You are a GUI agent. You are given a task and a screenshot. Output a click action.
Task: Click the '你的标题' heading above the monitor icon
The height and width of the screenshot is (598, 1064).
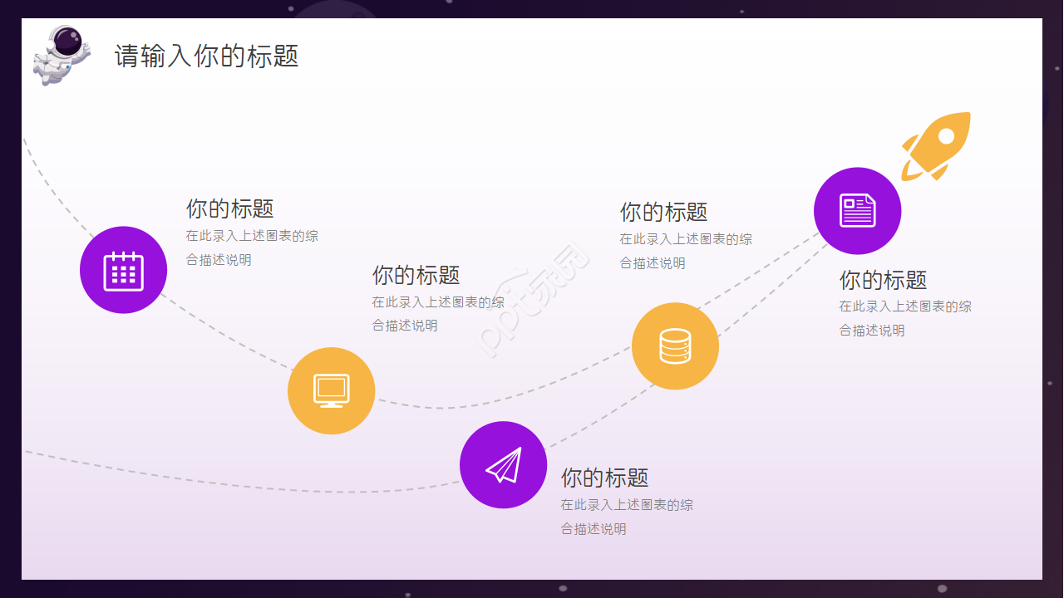[416, 275]
